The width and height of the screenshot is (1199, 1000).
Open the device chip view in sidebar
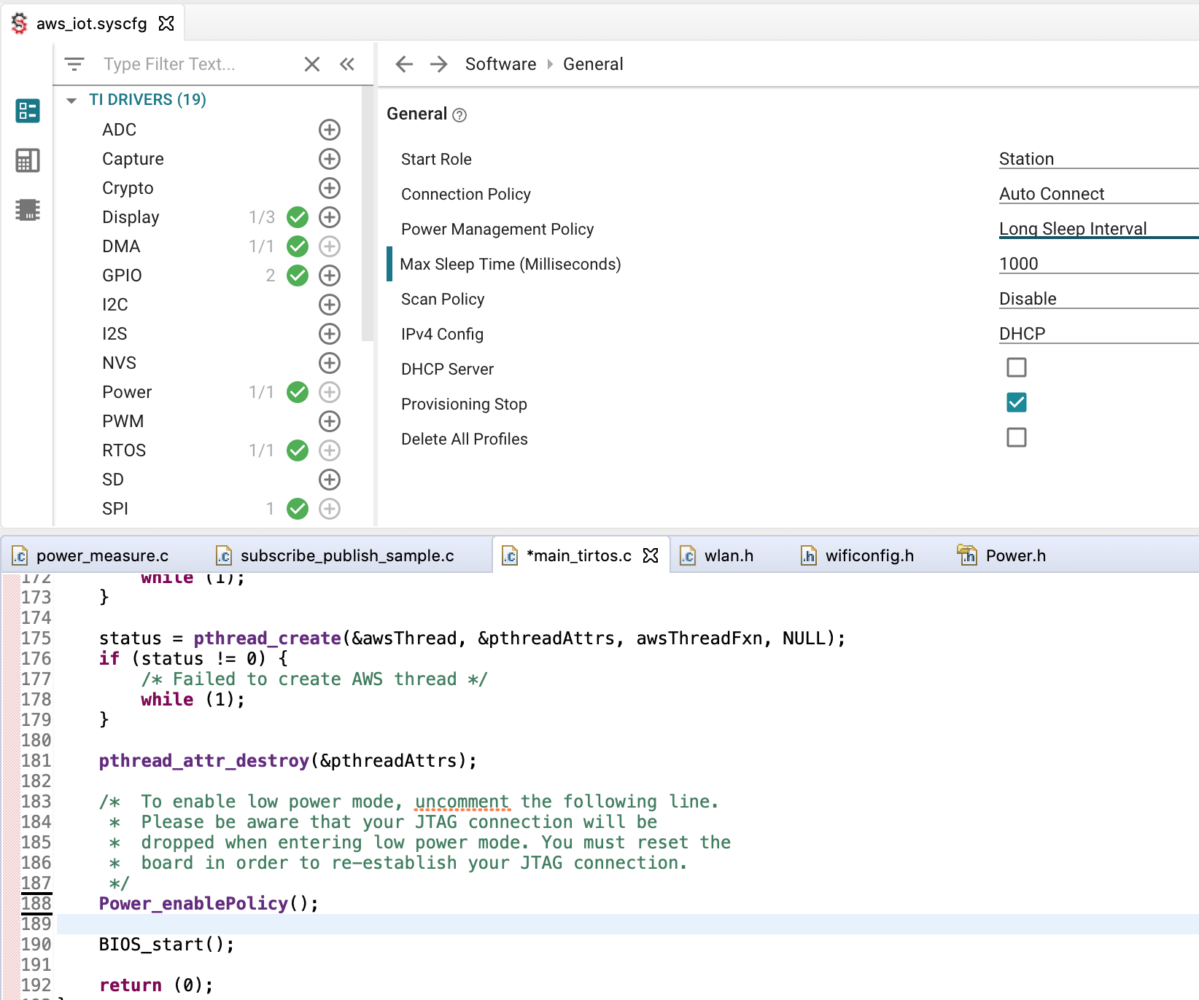tap(28, 210)
